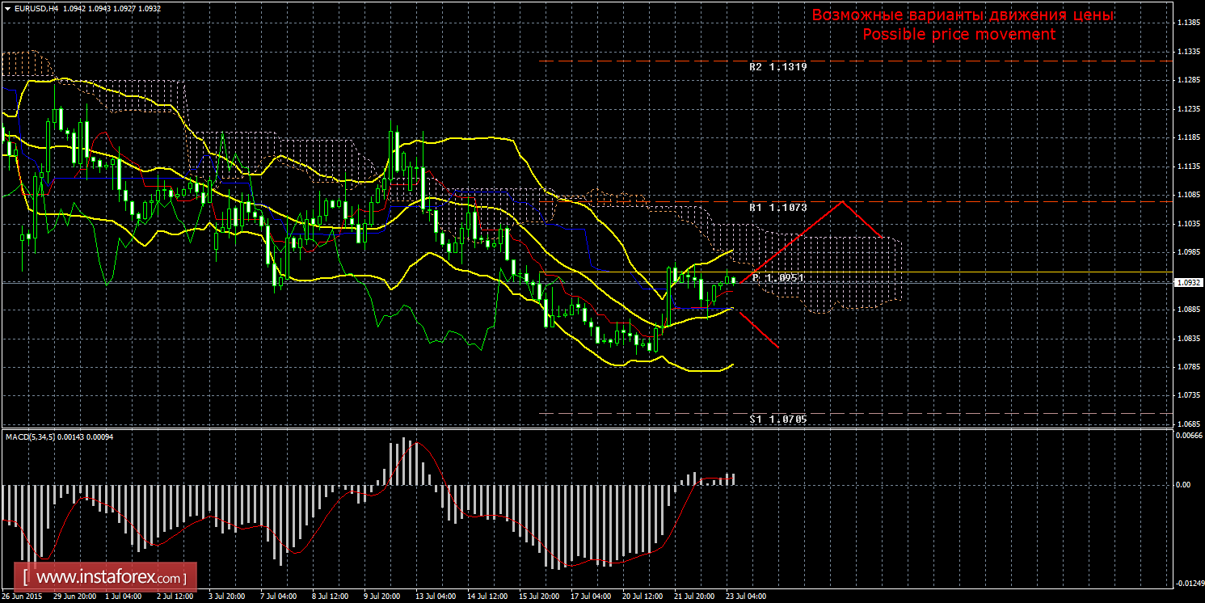This screenshot has height=603, width=1205.
Task: Select the R1 1.1073 resistance label
Action: pos(777,208)
